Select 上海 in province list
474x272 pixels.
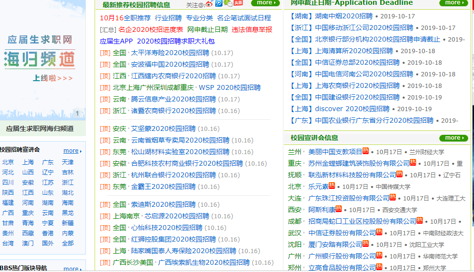(28, 162)
